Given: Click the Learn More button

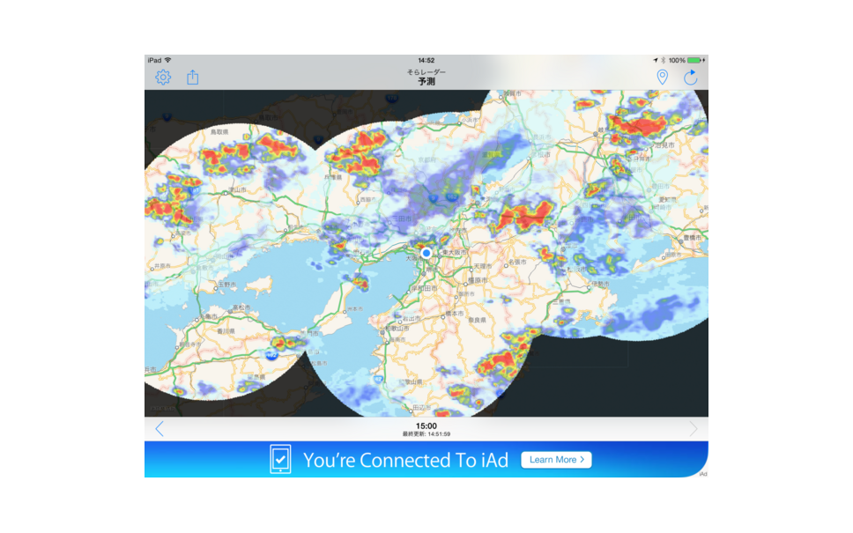Looking at the screenshot, I should [555, 460].
